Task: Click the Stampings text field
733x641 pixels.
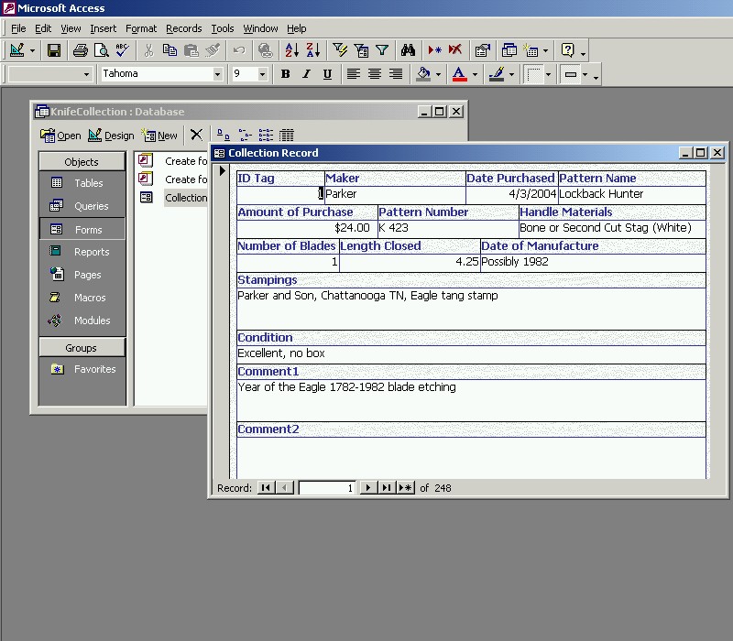Action: [471, 309]
